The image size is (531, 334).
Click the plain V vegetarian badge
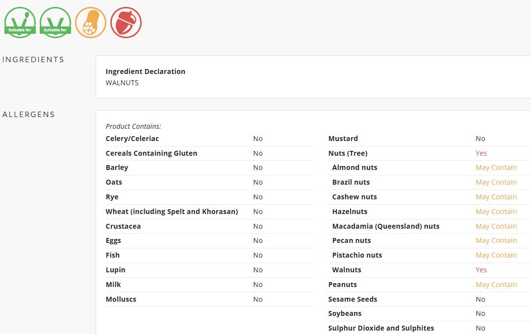55,23
